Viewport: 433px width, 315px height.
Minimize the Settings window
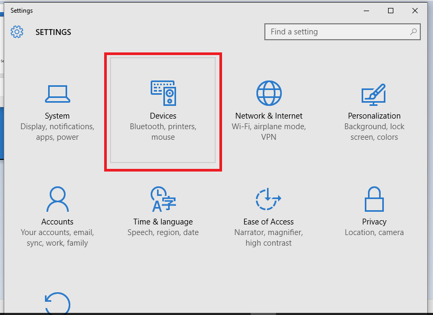pyautogui.click(x=366, y=11)
